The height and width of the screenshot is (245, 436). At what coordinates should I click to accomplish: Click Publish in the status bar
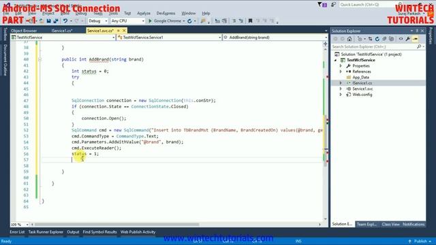(420, 241)
